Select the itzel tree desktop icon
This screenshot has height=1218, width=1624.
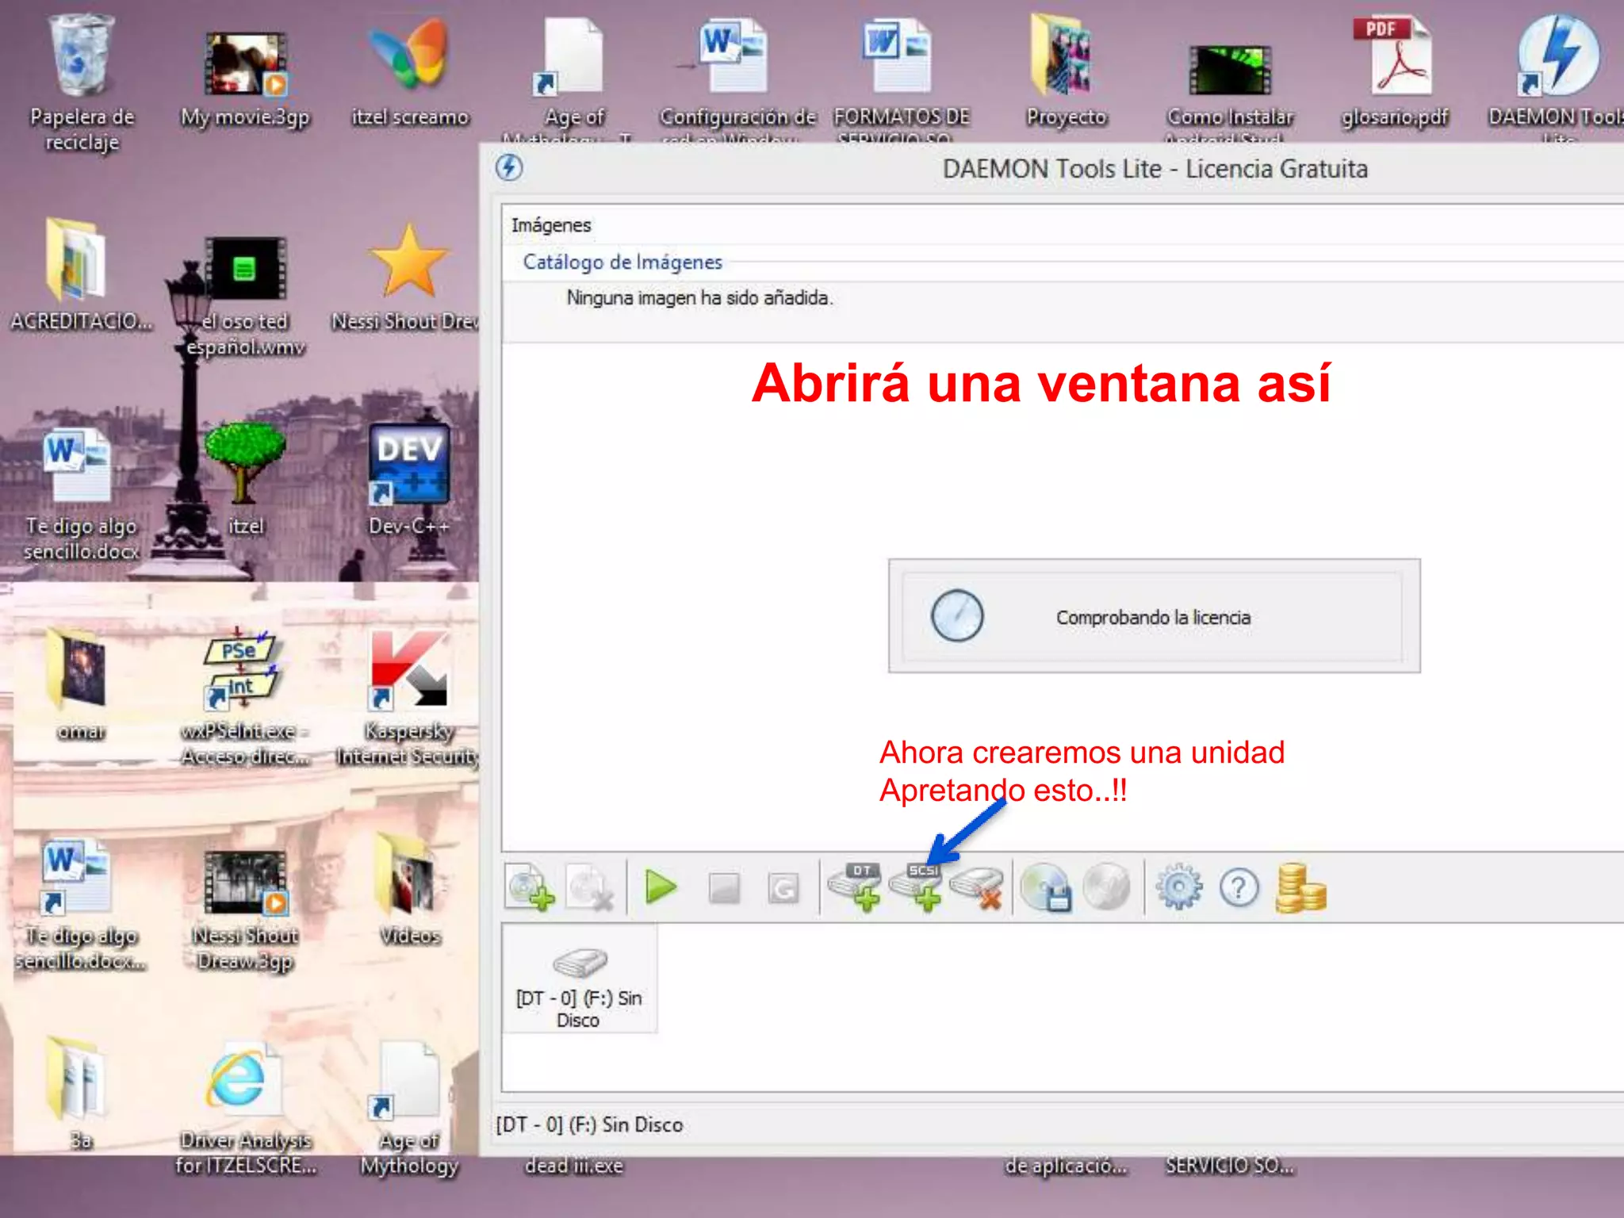coord(245,479)
